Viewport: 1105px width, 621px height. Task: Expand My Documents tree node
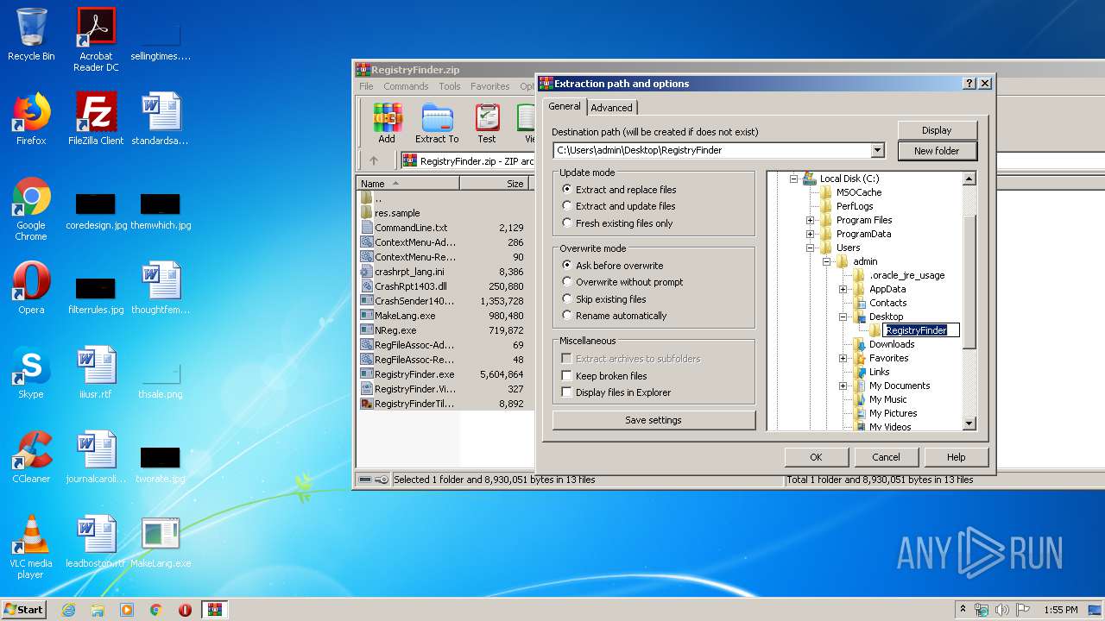(x=843, y=386)
